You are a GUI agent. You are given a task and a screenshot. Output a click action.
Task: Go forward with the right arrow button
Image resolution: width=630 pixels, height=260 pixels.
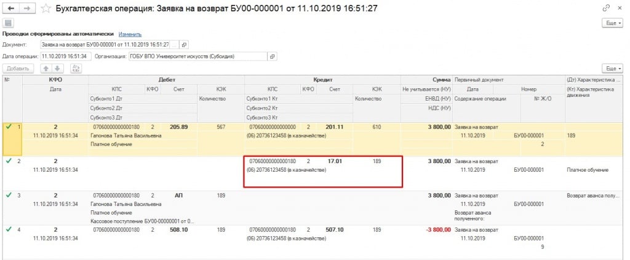(x=27, y=8)
